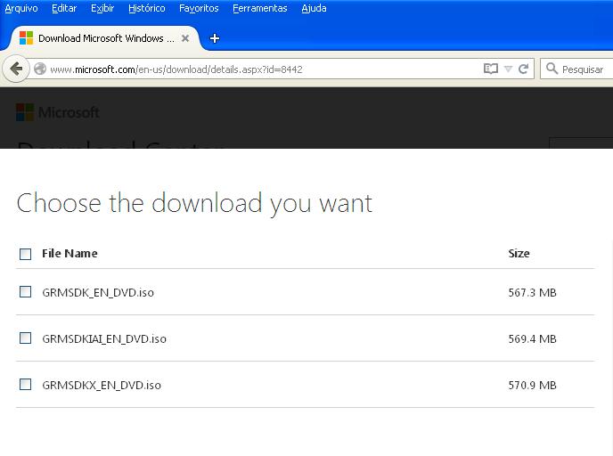
Task: Click the GRMSDK_EN_DVD.iso file name
Action: 98,293
